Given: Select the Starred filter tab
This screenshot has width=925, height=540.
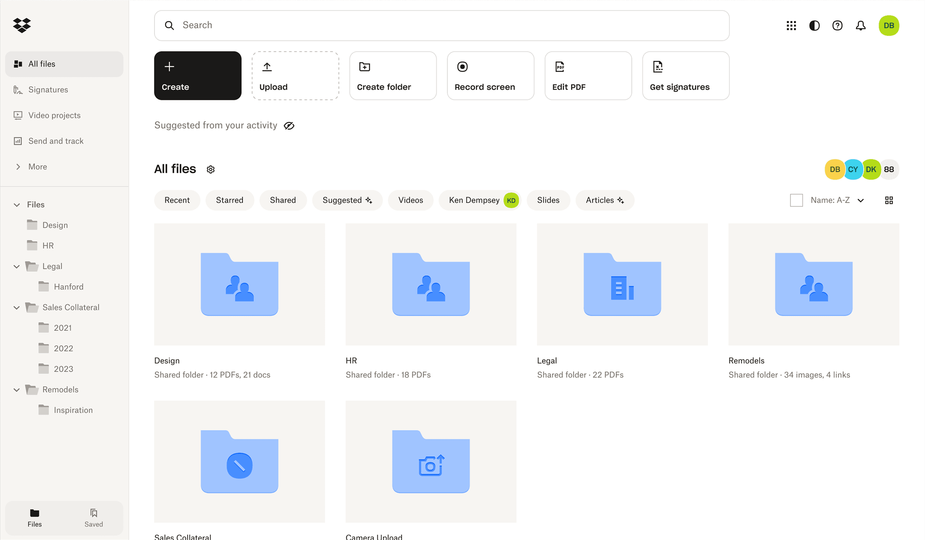Looking at the screenshot, I should click(x=229, y=200).
